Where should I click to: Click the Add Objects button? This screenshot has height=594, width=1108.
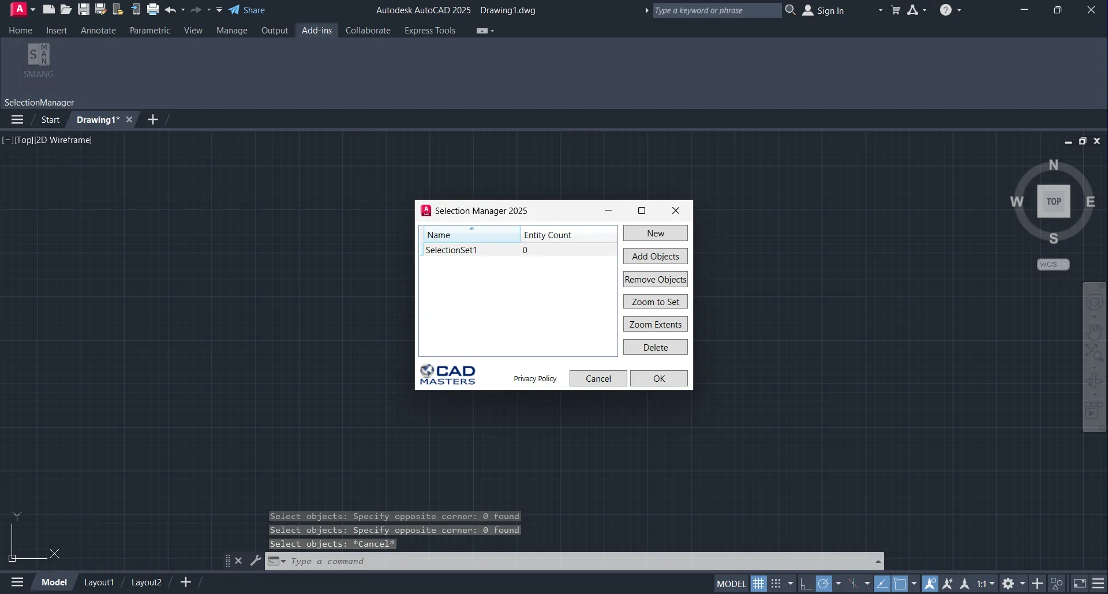[x=655, y=257]
